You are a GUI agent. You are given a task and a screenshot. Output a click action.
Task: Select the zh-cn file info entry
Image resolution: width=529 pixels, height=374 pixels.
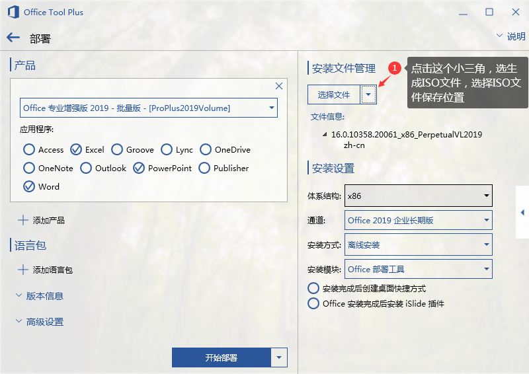coord(354,145)
